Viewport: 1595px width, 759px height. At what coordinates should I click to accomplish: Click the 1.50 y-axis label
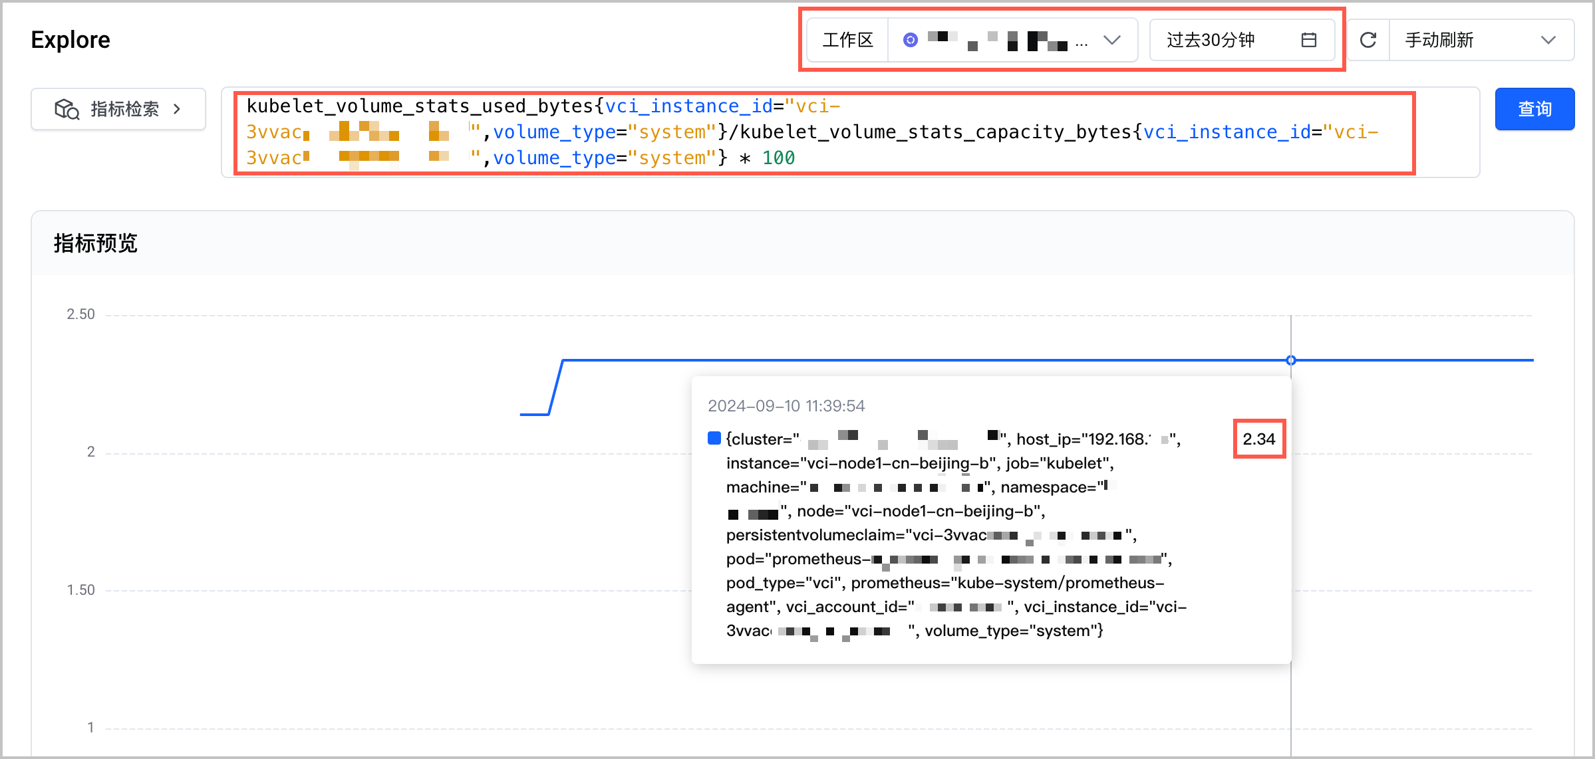[x=80, y=590]
